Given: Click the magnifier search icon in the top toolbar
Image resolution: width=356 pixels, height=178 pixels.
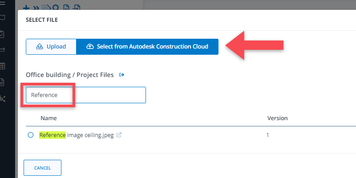Looking at the screenshot, I should 56,8.
